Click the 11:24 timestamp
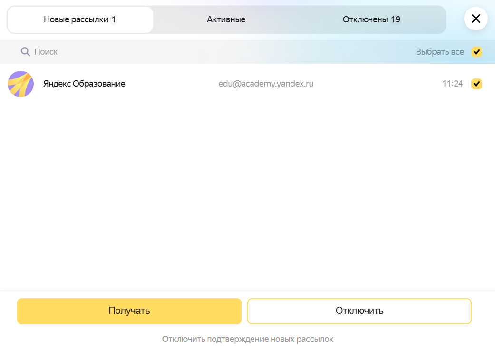This screenshot has width=495, height=351. click(452, 84)
